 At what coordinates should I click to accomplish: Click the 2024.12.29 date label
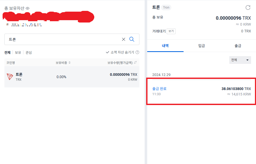click(161, 75)
